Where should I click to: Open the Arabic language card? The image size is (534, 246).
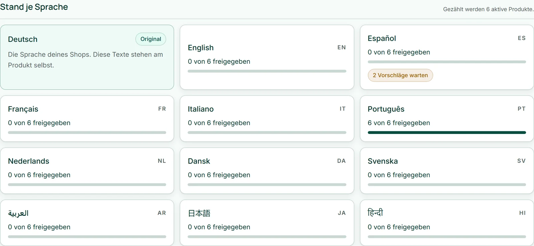[x=87, y=223]
